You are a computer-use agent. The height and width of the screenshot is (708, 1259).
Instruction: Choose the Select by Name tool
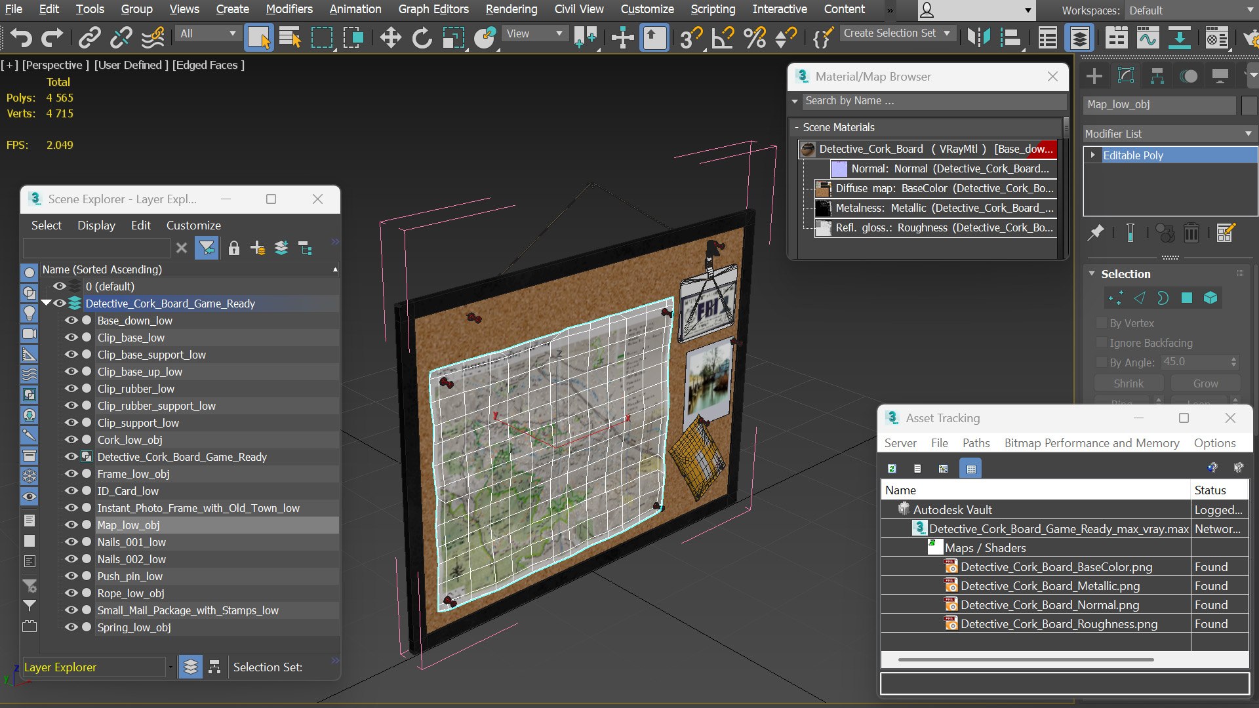coord(289,37)
